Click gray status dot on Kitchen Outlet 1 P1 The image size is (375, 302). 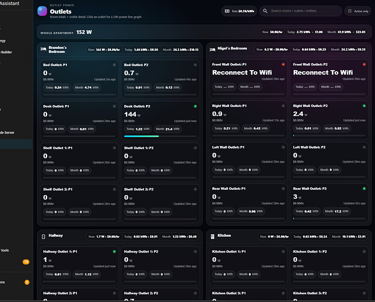[x=283, y=251]
